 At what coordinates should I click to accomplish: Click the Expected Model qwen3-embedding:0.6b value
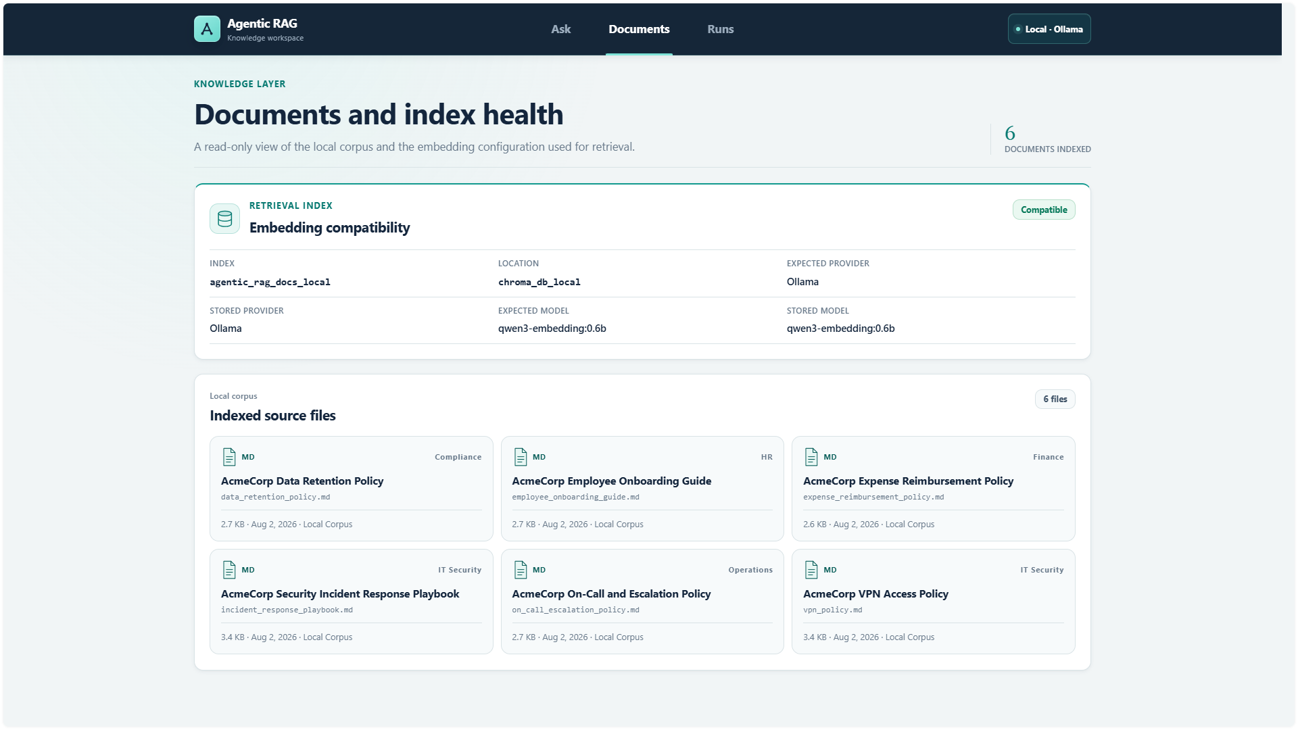point(552,328)
